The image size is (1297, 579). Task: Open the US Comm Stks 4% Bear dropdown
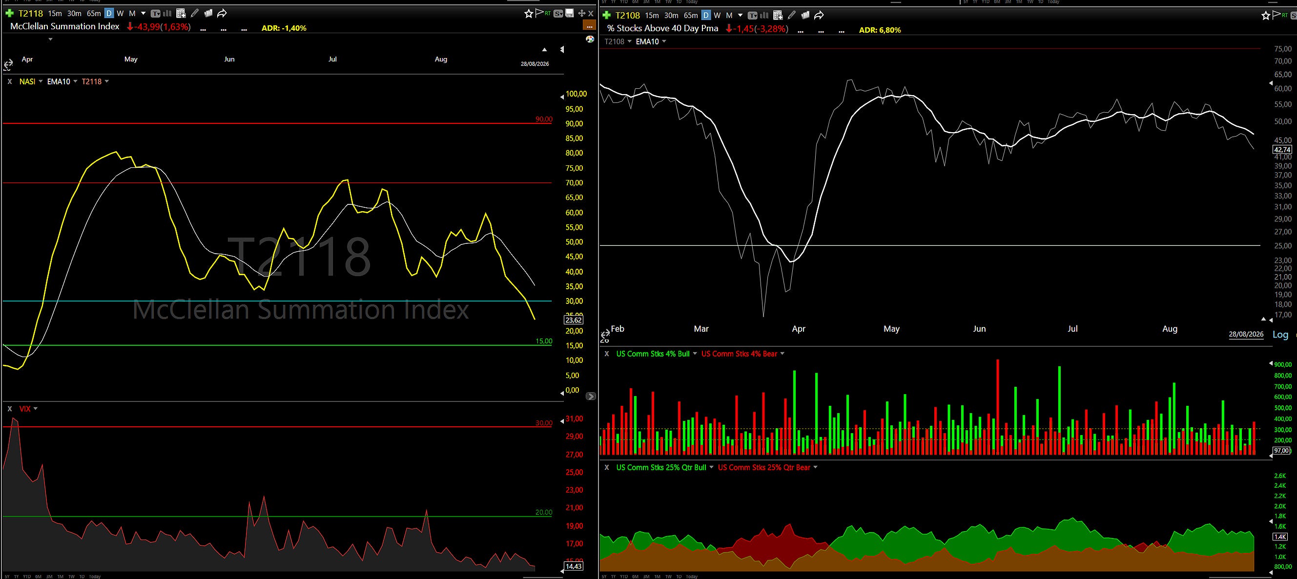(782, 354)
